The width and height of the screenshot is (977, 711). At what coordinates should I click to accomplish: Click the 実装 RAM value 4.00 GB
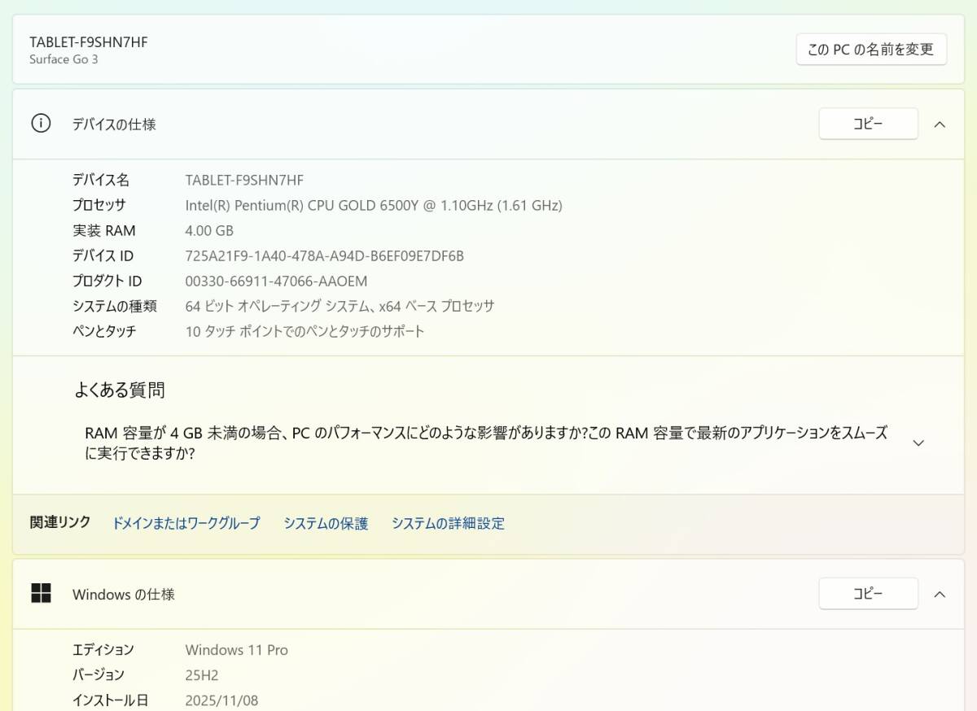coord(209,230)
